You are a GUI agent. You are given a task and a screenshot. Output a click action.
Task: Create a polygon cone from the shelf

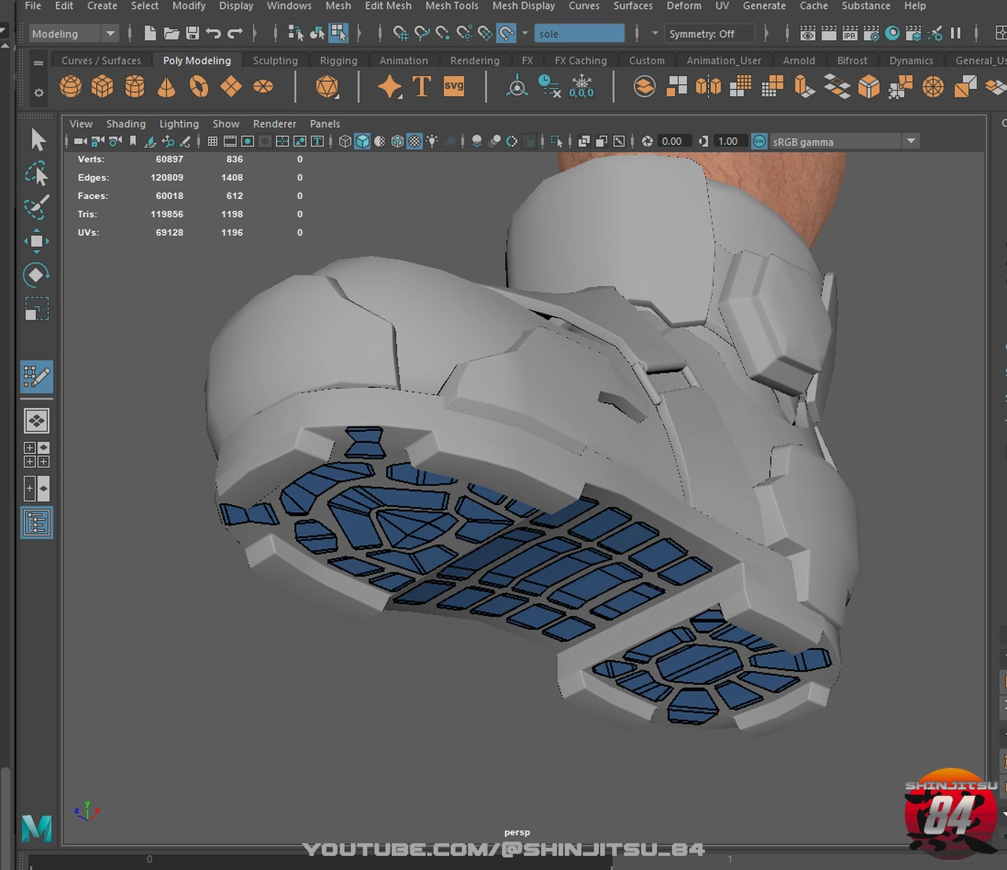pyautogui.click(x=166, y=86)
